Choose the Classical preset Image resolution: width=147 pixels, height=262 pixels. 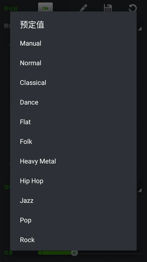(73, 83)
